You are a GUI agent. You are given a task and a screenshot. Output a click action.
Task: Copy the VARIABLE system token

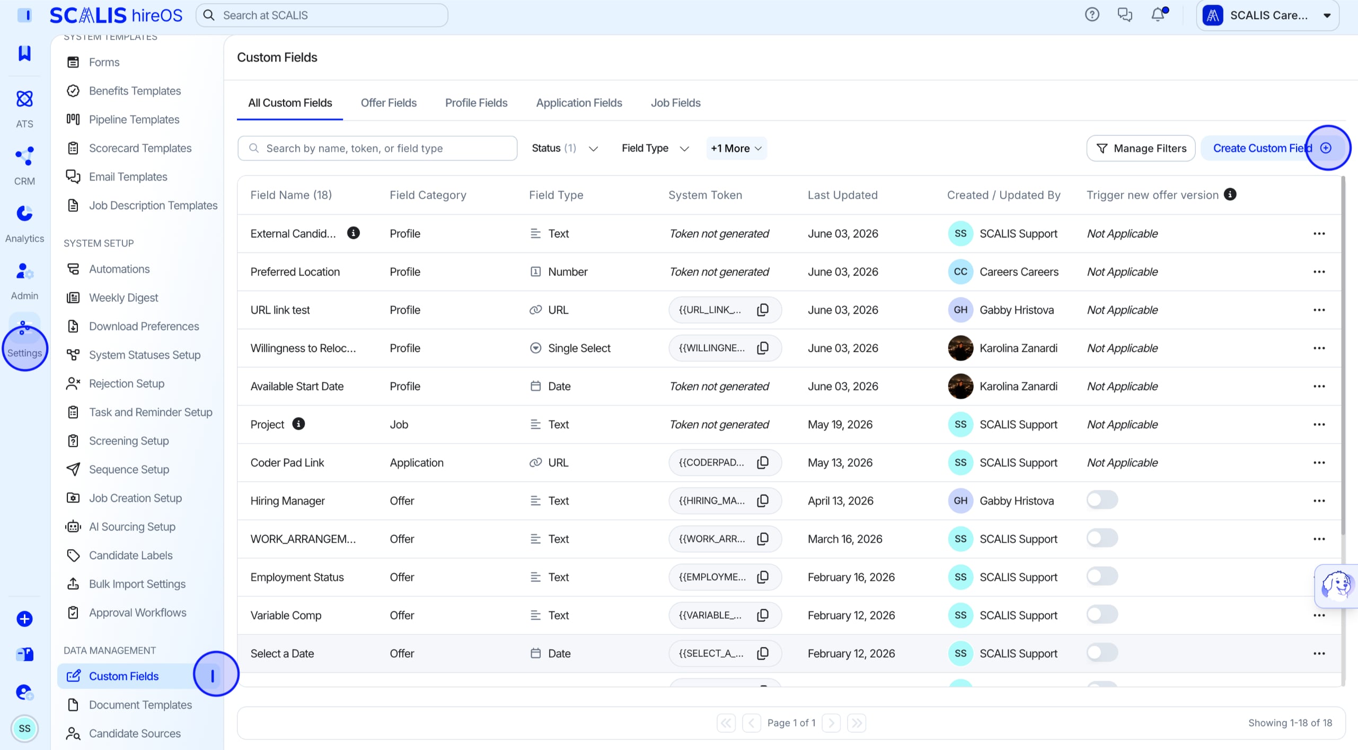(x=763, y=615)
